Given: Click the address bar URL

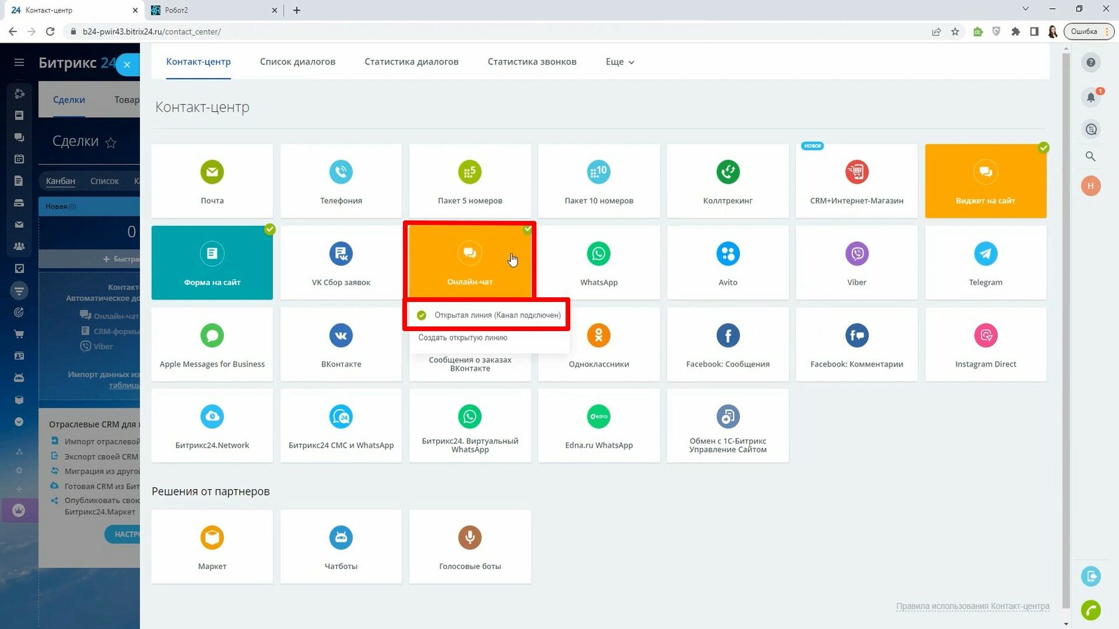Looking at the screenshot, I should coord(152,31).
